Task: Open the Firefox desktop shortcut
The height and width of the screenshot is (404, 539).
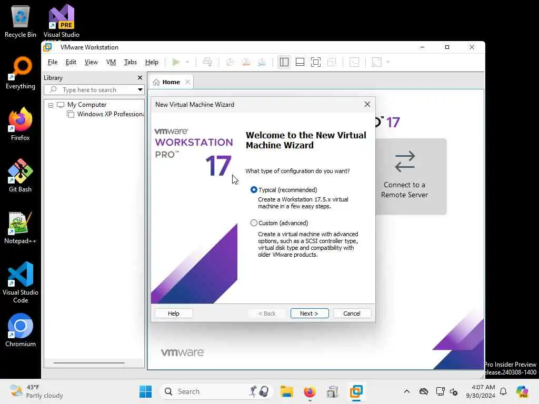Action: click(x=21, y=124)
